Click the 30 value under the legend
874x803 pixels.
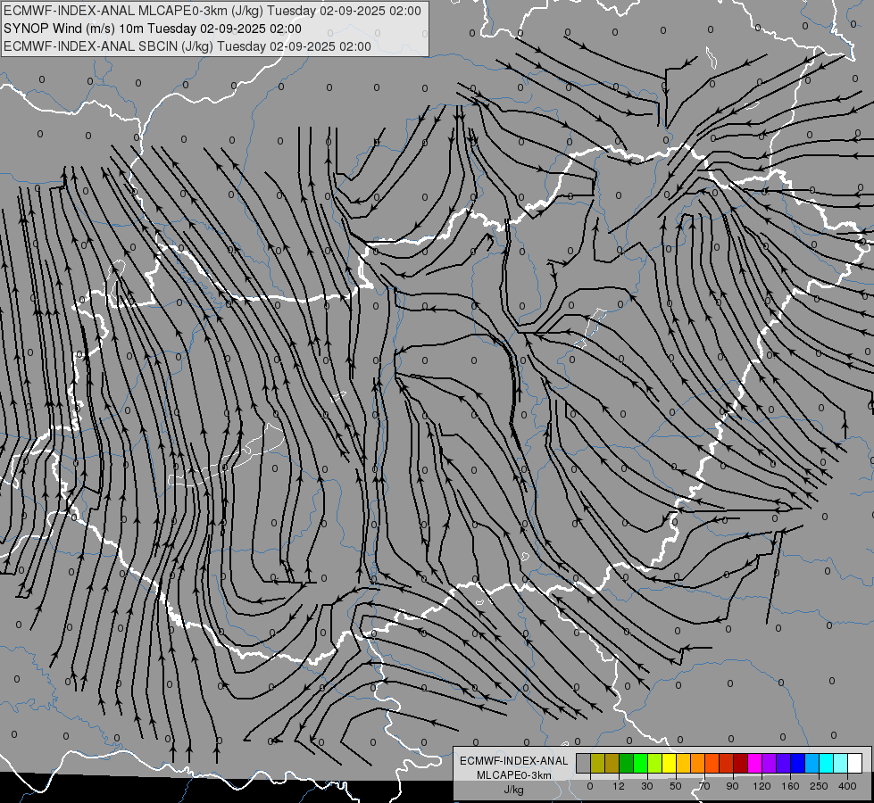(647, 786)
